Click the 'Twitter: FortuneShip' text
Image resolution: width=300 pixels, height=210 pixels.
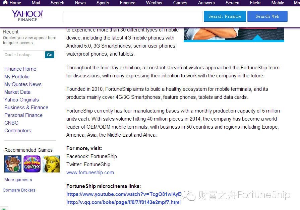click(x=88, y=164)
